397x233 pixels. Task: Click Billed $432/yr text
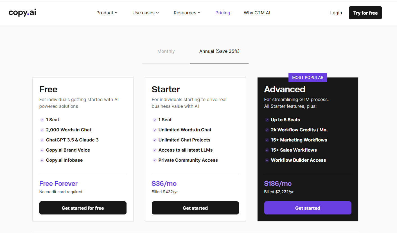165,192
